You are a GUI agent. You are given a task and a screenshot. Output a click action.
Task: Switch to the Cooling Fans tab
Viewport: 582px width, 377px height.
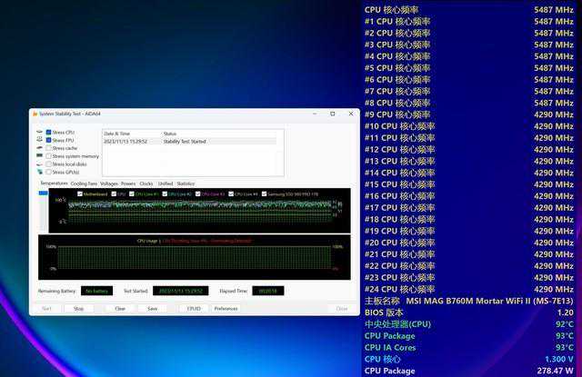click(x=85, y=184)
